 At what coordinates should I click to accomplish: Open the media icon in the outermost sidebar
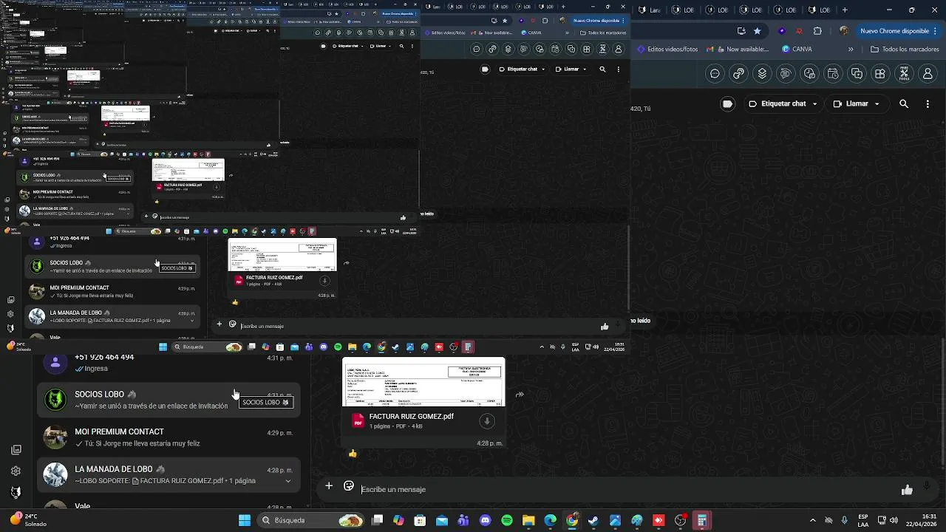pyautogui.click(x=16, y=449)
